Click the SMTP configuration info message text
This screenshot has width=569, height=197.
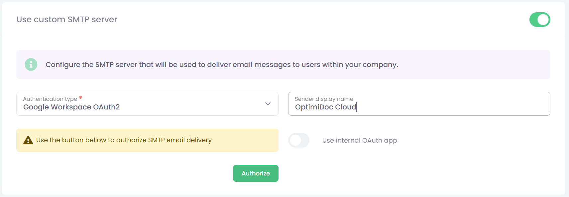[222, 65]
